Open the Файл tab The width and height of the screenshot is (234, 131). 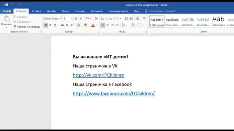click(6, 11)
